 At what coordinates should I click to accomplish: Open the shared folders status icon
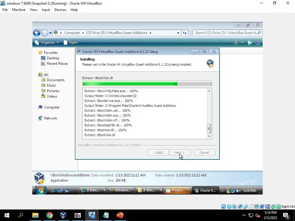pos(251,207)
